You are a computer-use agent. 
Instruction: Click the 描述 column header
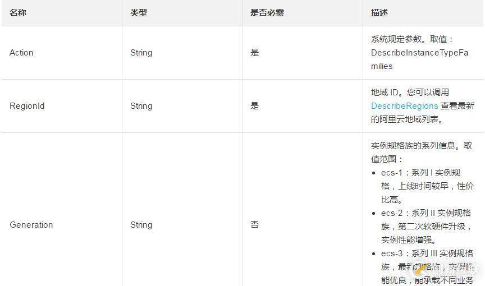[x=379, y=12]
